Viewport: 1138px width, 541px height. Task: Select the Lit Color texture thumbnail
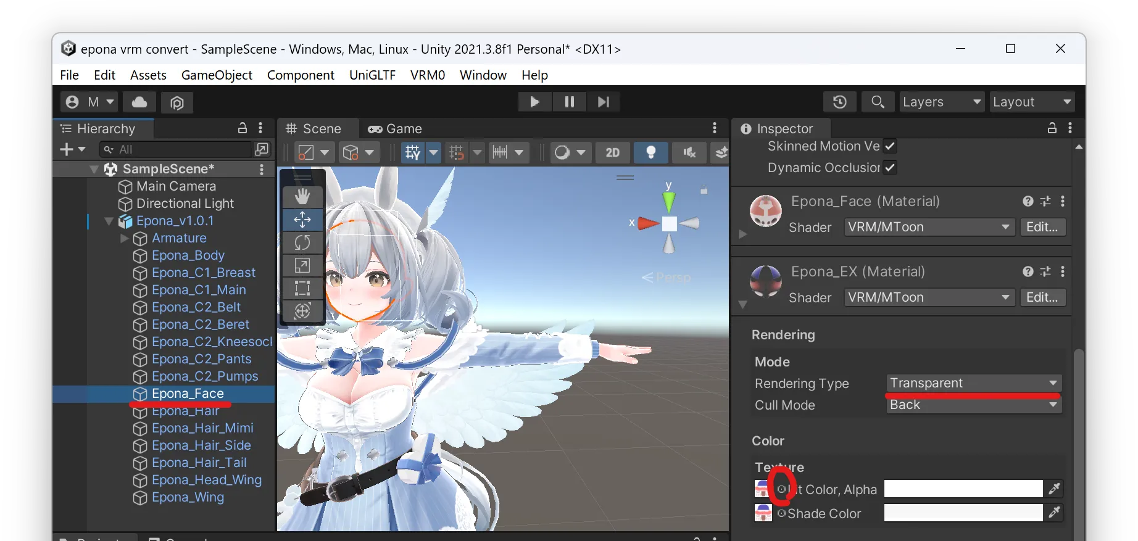pyautogui.click(x=763, y=489)
